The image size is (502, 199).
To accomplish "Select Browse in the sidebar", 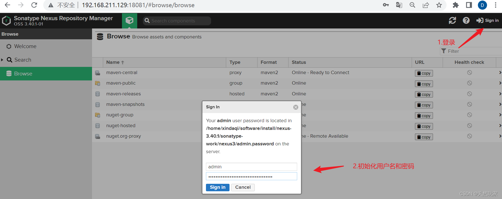I will tap(46, 74).
